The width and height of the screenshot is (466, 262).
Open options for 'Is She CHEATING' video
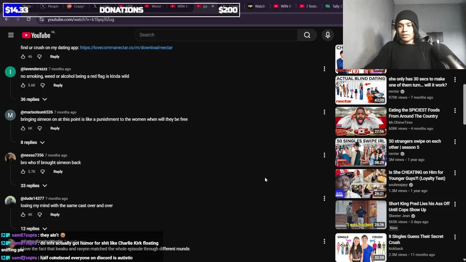(455, 172)
